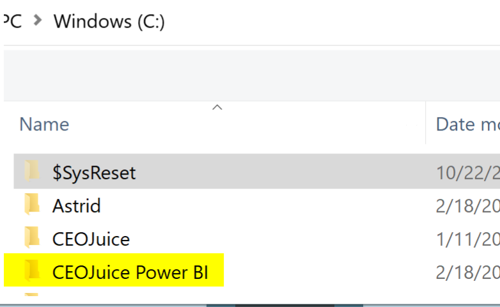Screen dimensions: 500x307
Task: Click the partially visible folder icon below CEOJuice Power BI
Action: tap(31, 294)
